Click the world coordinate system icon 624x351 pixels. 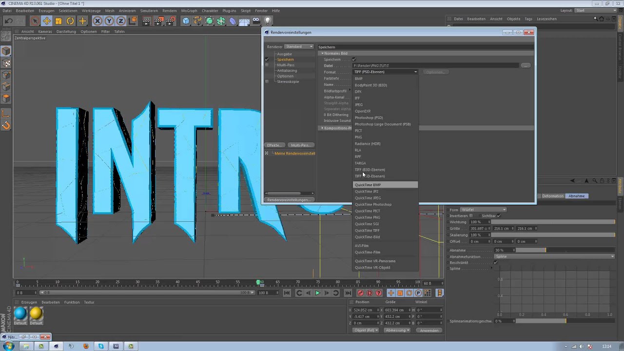coord(133,21)
